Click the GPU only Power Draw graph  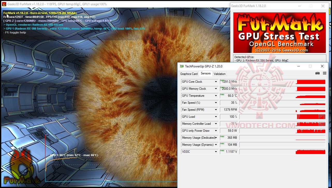[x=282, y=131]
